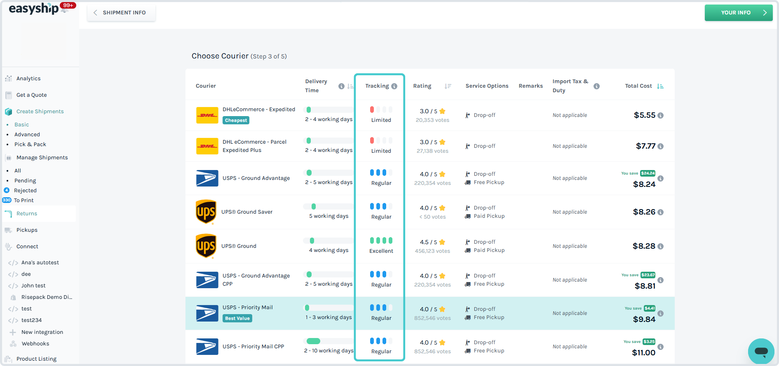Select DHL eCommerce Parcel Expedited Plus
The width and height of the screenshot is (779, 366).
click(x=430, y=146)
